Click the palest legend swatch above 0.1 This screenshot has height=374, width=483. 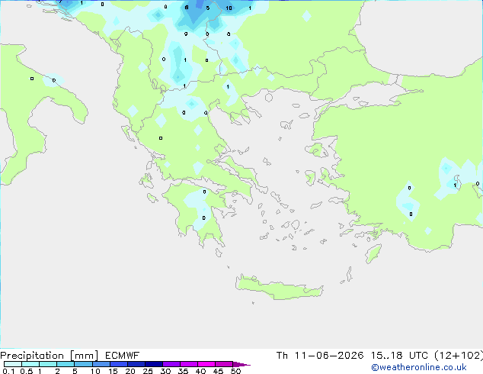tap(13, 364)
